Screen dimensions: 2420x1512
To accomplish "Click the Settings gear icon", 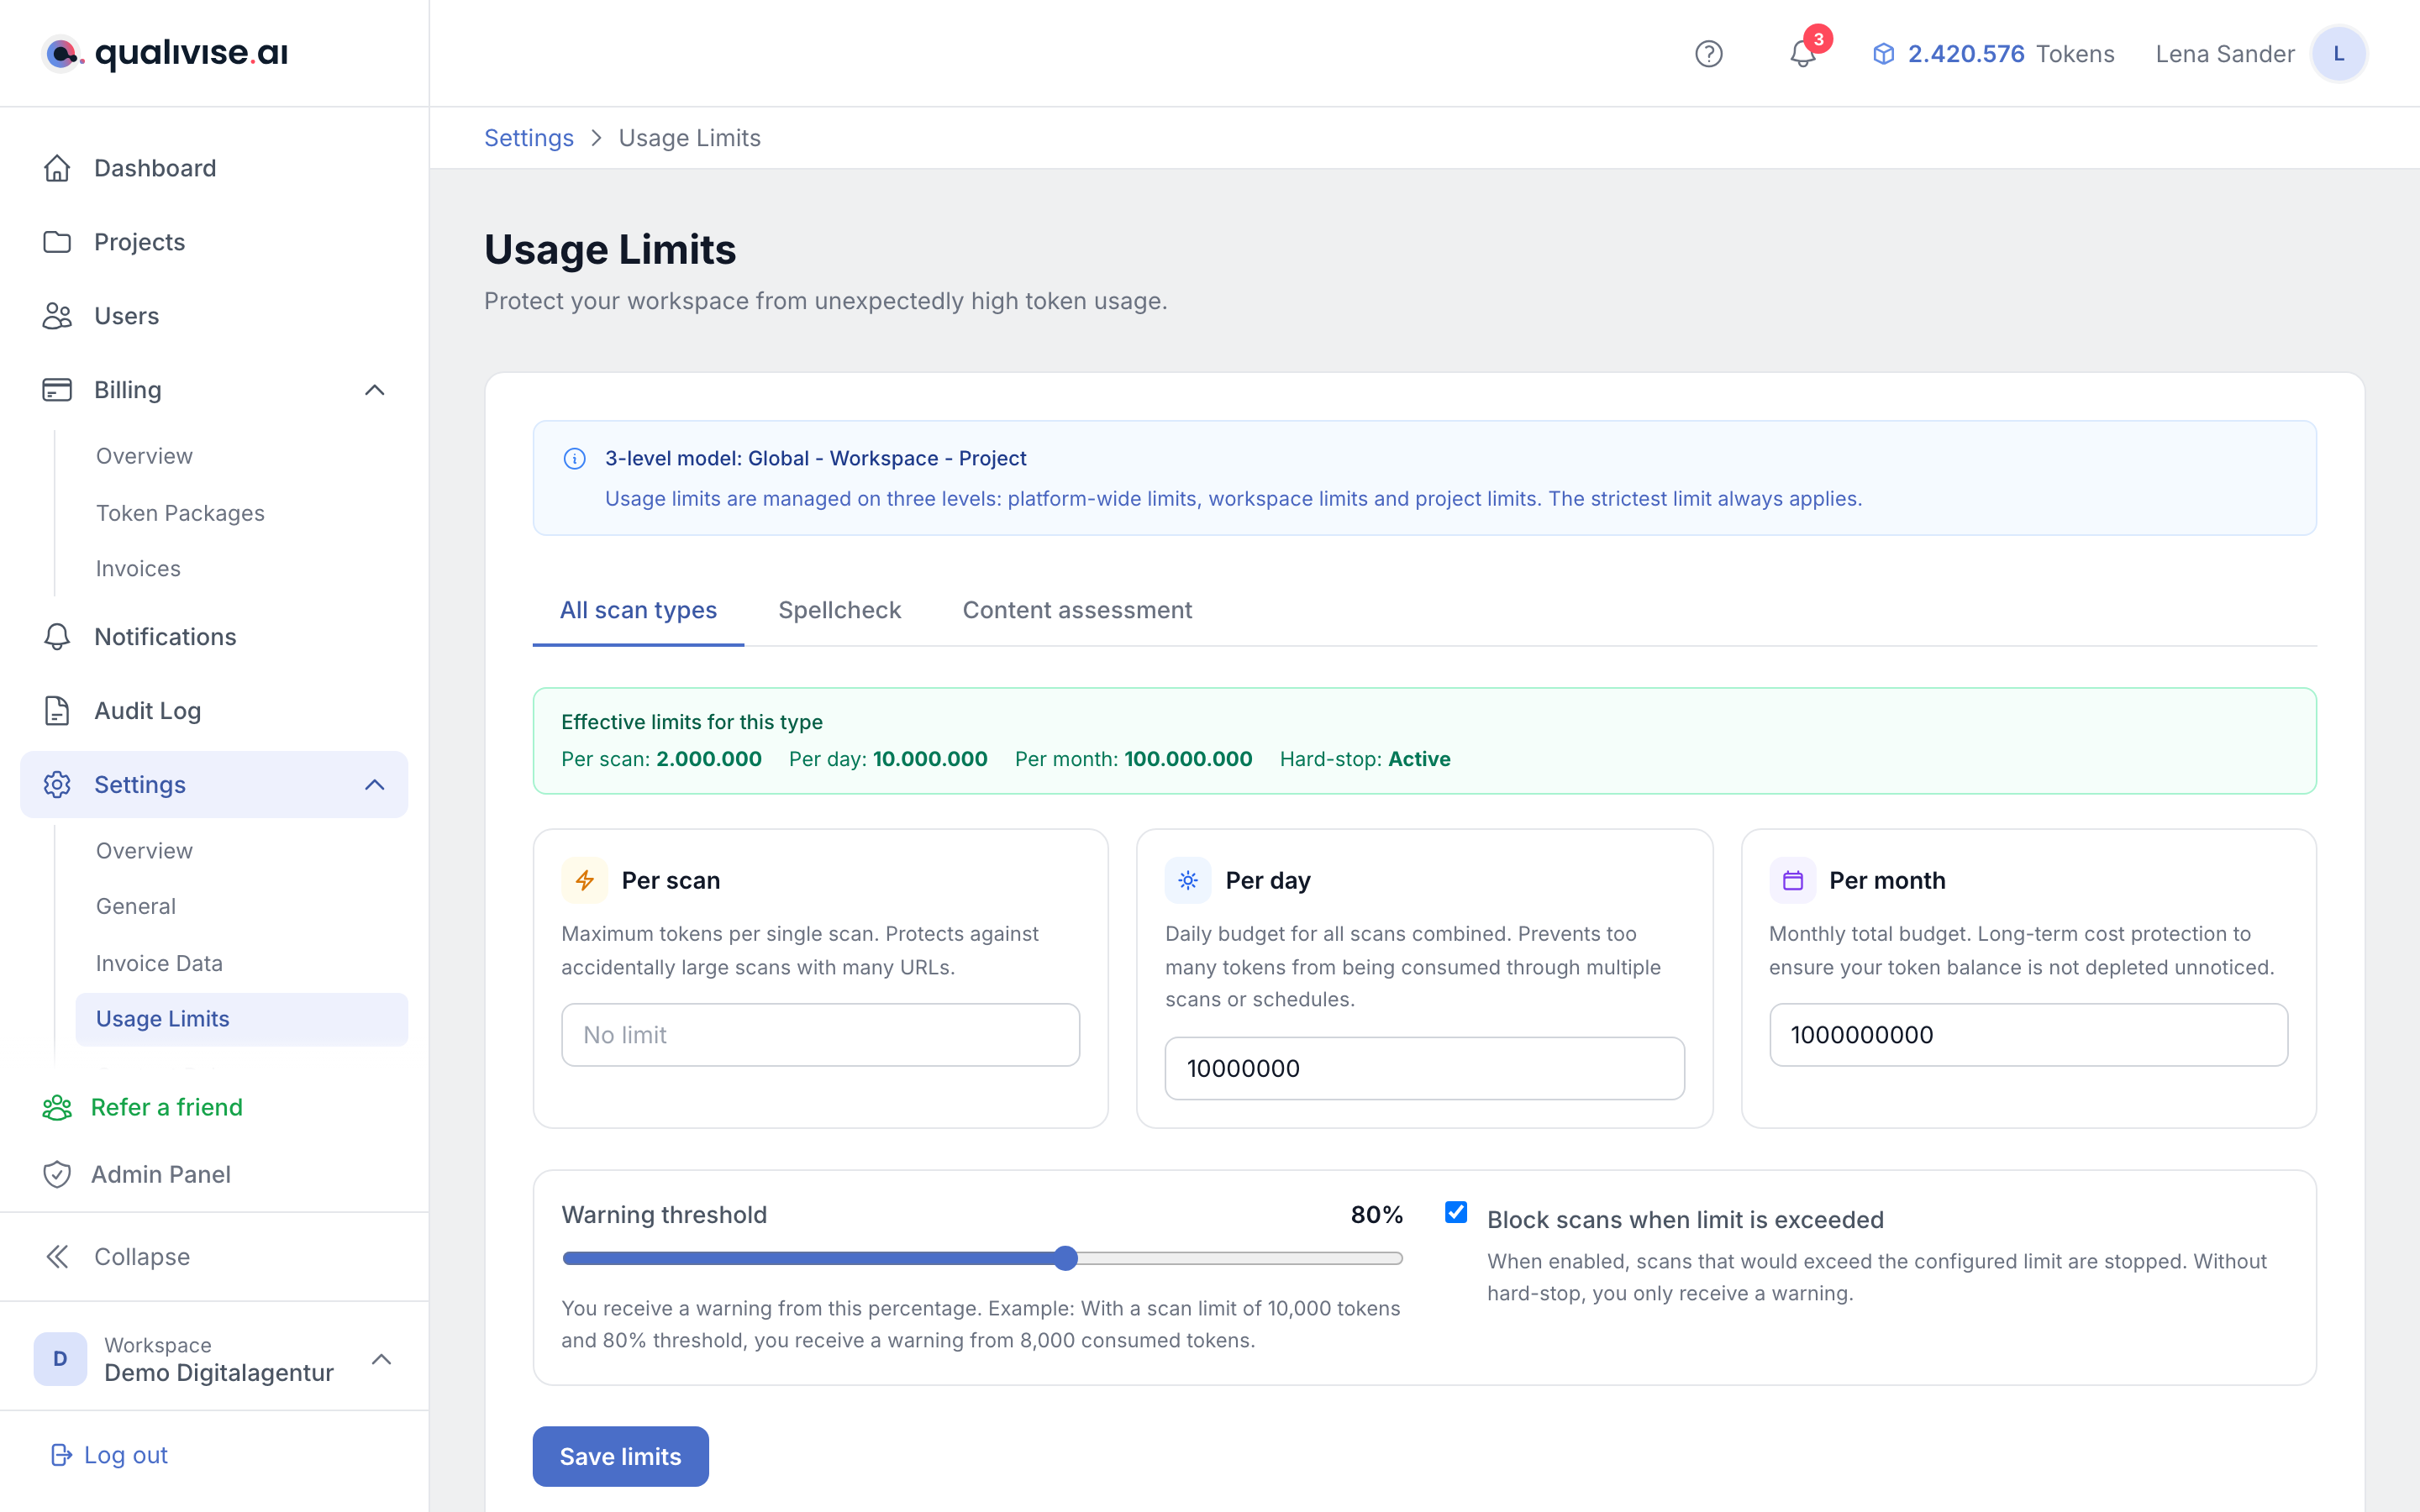I will [x=57, y=785].
